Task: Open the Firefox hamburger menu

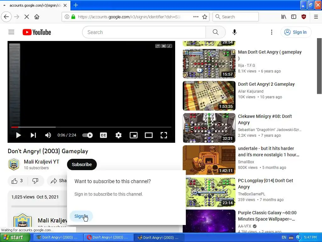Action: [x=316, y=17]
